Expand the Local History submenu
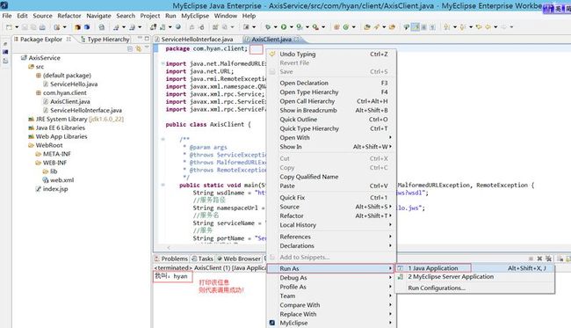This screenshot has width=571, height=328. 331,225
